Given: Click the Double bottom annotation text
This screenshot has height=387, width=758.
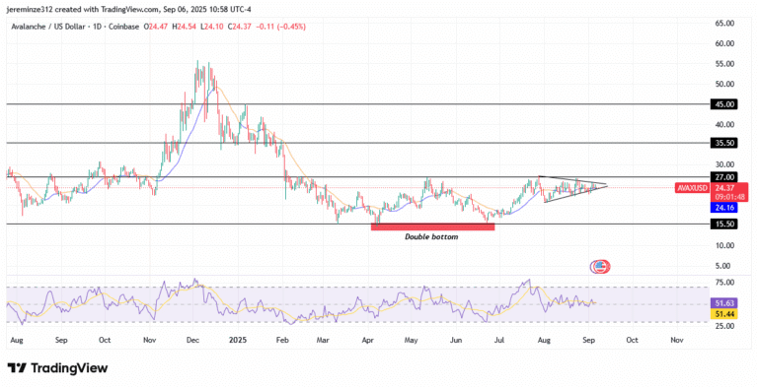Looking at the screenshot, I should pyautogui.click(x=431, y=237).
